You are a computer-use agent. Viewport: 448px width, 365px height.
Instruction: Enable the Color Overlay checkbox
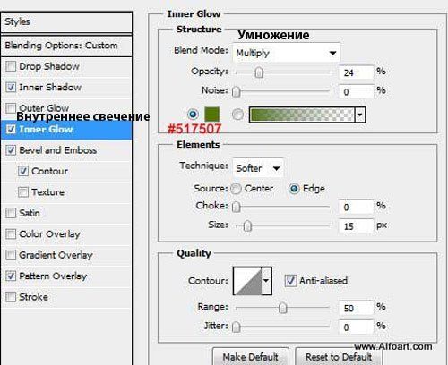coord(11,234)
